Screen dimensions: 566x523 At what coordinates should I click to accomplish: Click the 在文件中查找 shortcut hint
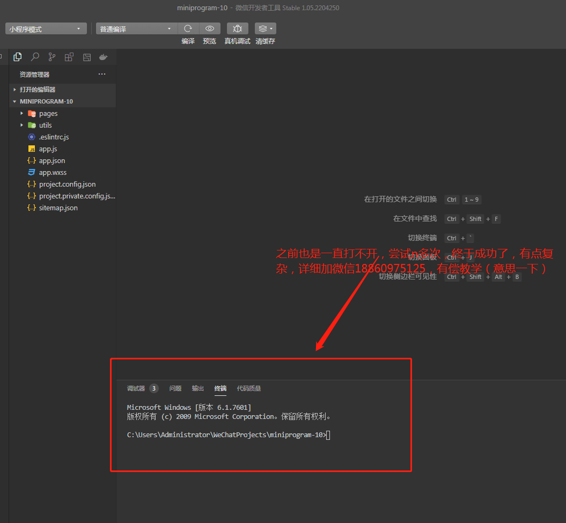pos(415,218)
